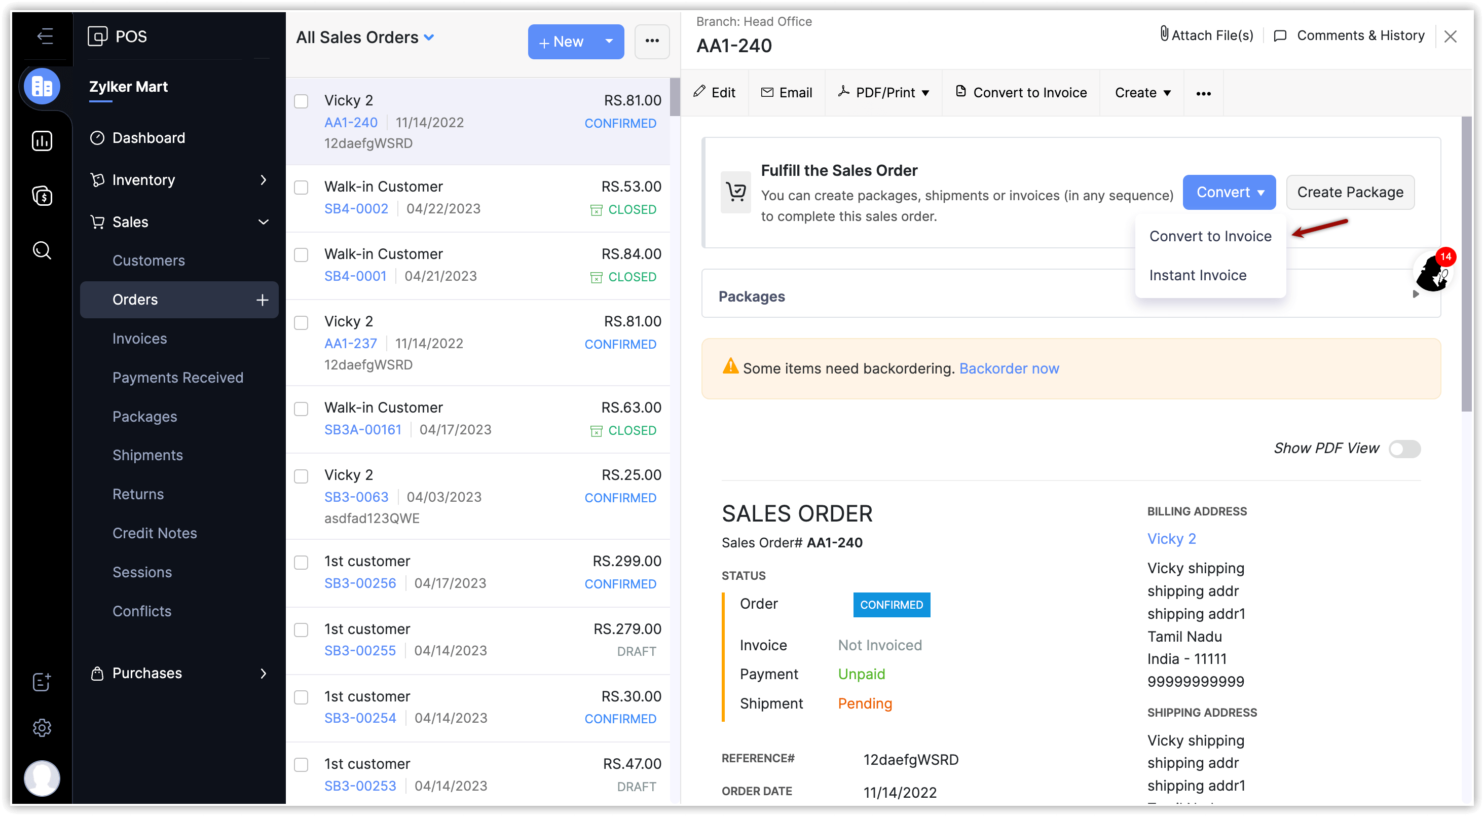Open the Comments & History icon

[x=1280, y=35]
